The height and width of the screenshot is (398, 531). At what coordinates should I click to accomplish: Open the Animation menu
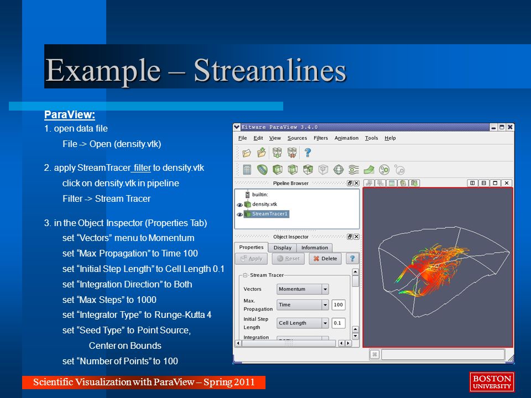tap(346, 138)
